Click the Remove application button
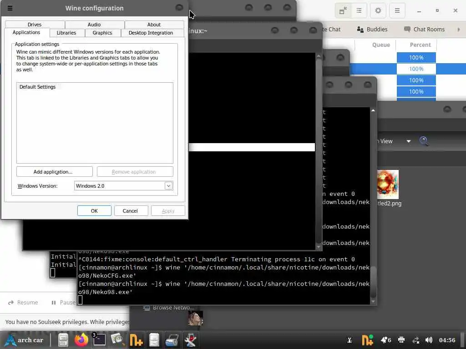466x349 pixels. [x=135, y=171]
